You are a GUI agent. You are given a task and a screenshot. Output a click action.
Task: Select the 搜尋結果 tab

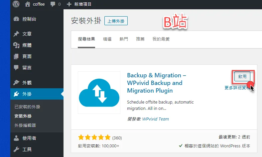tap(86, 39)
